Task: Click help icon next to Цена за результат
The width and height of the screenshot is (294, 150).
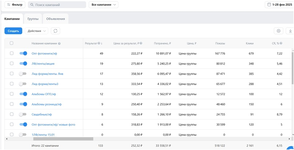Action: pos(141,44)
